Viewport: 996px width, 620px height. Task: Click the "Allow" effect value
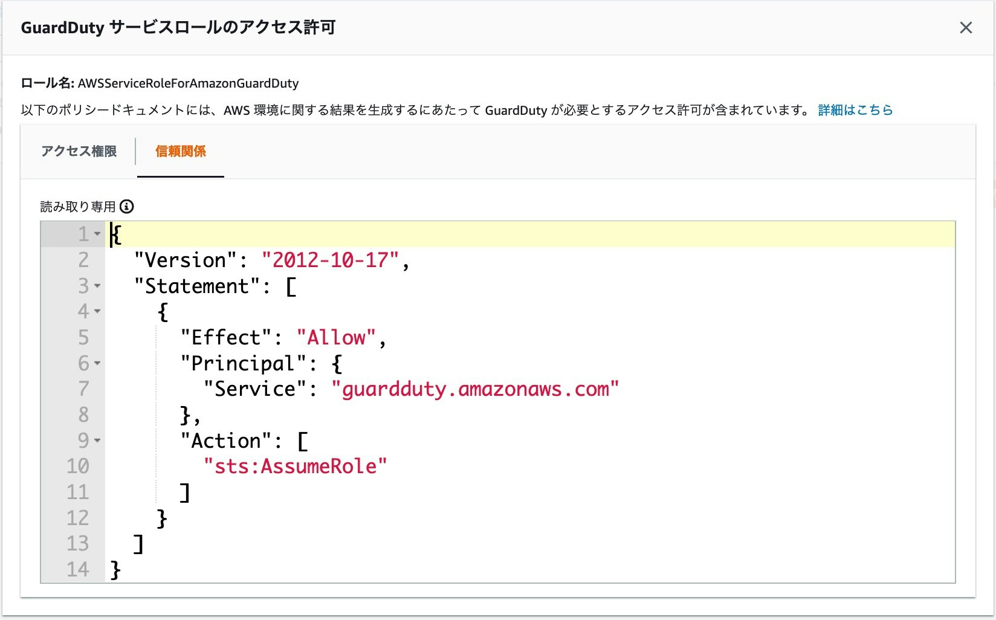(337, 337)
